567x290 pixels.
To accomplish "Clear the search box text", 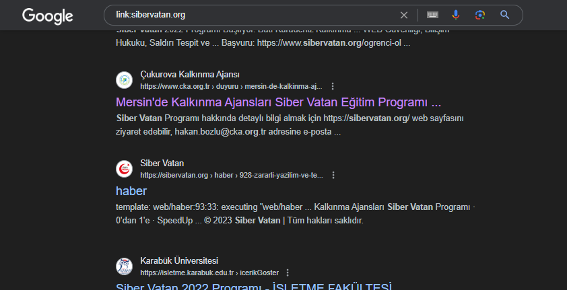I will point(404,15).
